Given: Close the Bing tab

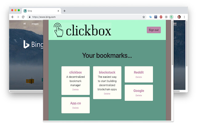Looking at the screenshot, I should click(58, 11).
